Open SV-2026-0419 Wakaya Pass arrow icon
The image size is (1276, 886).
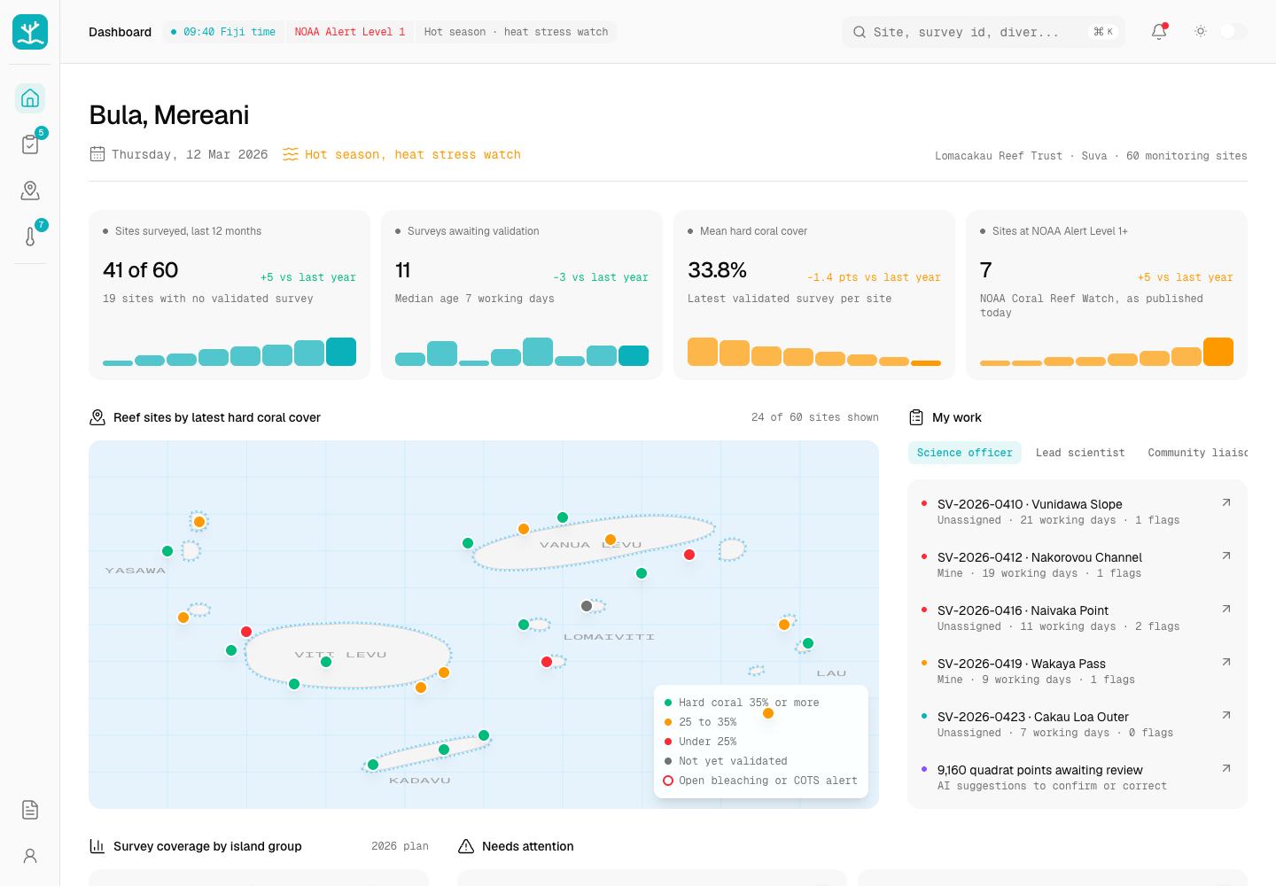pyautogui.click(x=1226, y=662)
